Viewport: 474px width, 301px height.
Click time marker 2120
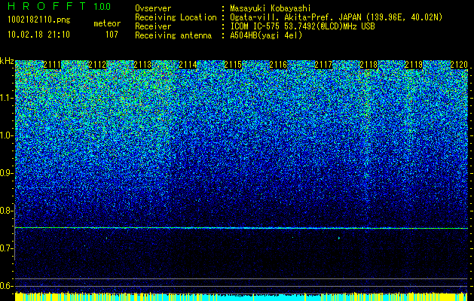click(x=459, y=65)
